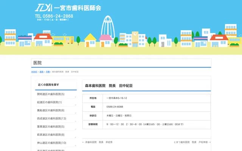This screenshot has width=242, height=151.
Task: Open the HOME breadcrumb link
Action: point(34,71)
